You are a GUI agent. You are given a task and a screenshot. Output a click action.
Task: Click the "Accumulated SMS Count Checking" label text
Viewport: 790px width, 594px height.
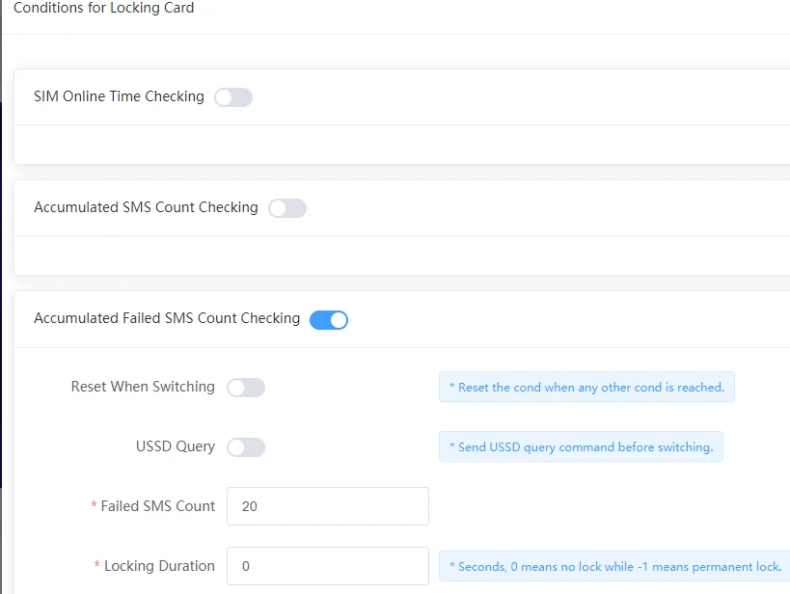tap(146, 208)
